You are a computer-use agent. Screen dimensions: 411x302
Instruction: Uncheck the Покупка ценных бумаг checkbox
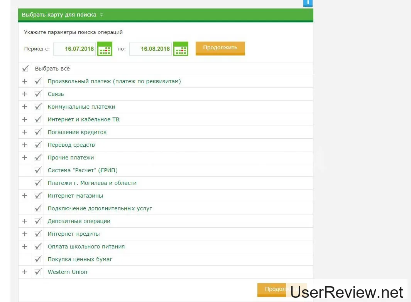coord(38,259)
